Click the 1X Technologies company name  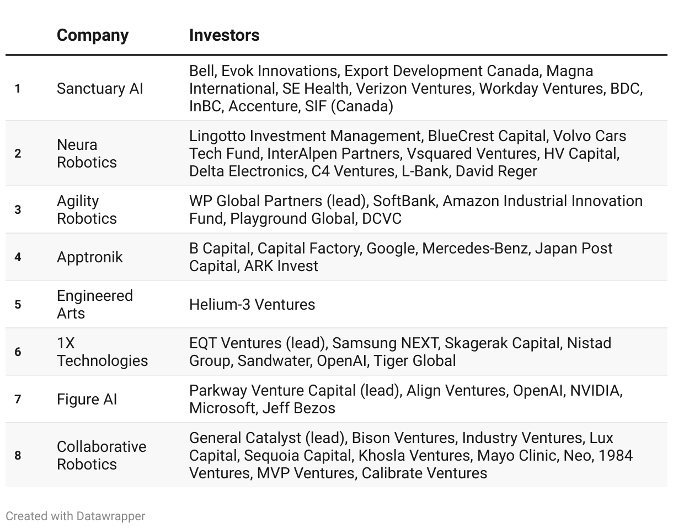102,352
